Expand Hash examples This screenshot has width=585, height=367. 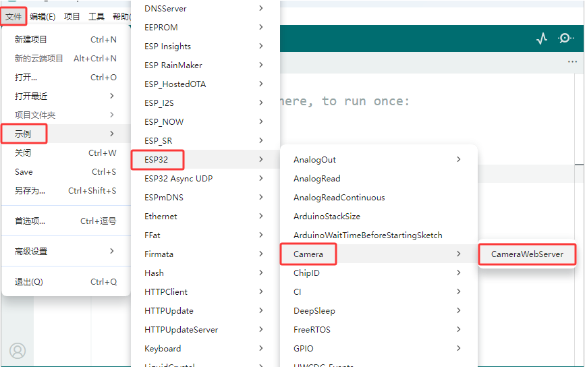(205, 273)
